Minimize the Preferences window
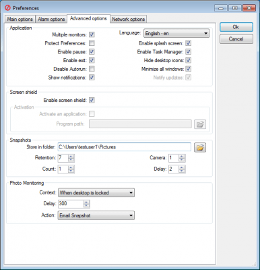 click(221, 8)
